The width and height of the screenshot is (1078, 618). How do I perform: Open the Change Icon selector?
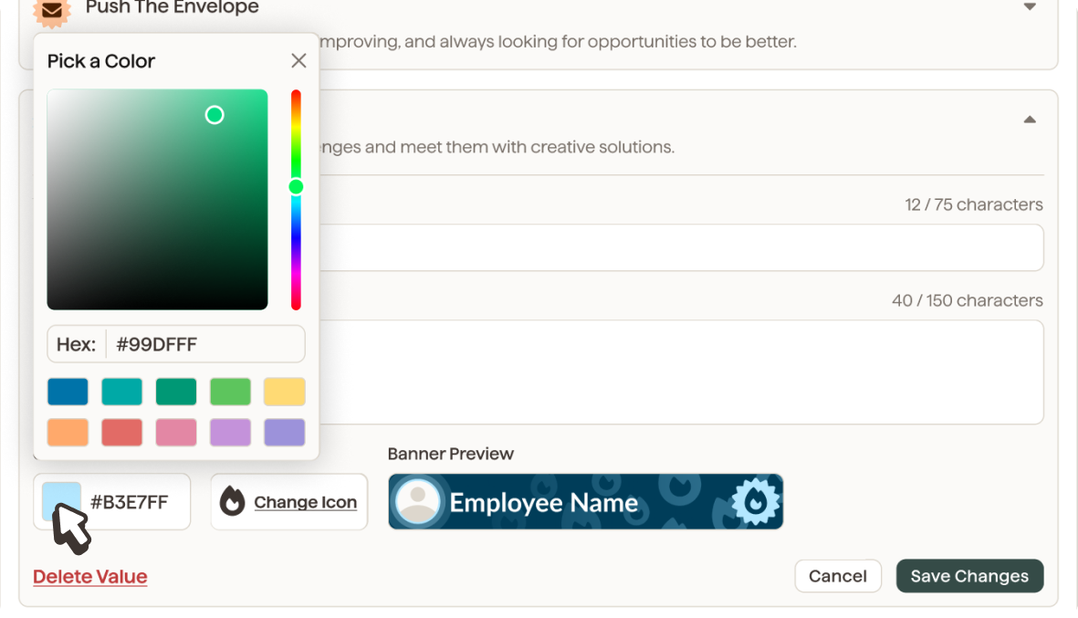pos(303,501)
